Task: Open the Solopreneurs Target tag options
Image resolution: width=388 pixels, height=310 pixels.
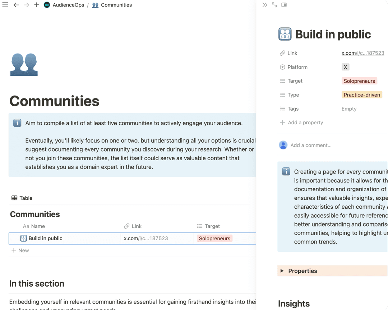Action: click(x=359, y=81)
